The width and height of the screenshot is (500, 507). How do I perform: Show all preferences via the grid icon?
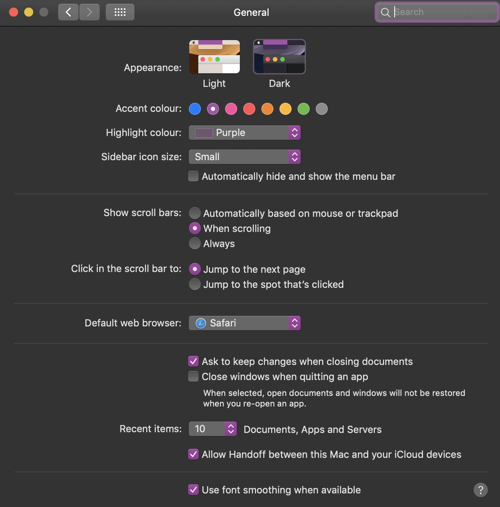(120, 12)
